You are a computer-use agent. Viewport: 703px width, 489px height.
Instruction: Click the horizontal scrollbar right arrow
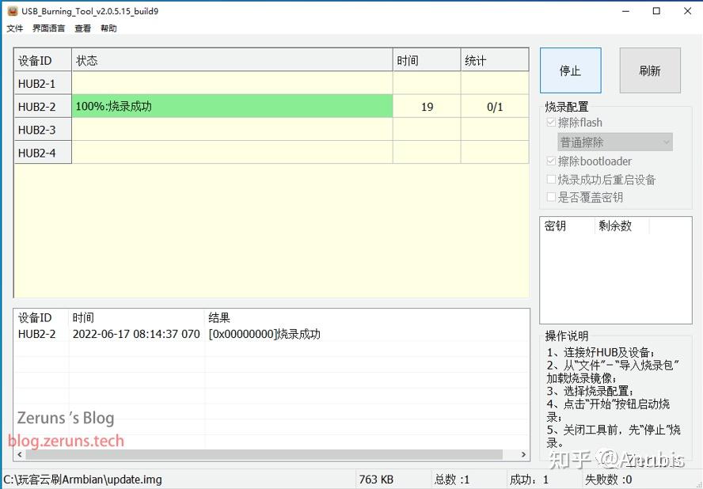click(523, 453)
